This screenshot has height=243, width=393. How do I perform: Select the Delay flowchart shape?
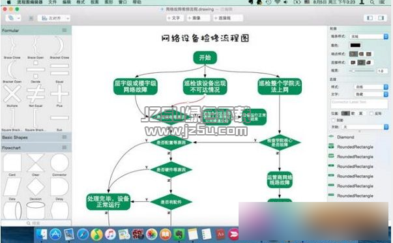[59, 187]
